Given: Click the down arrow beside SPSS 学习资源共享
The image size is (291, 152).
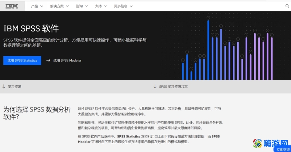Looking at the screenshot, I should [155, 86].
